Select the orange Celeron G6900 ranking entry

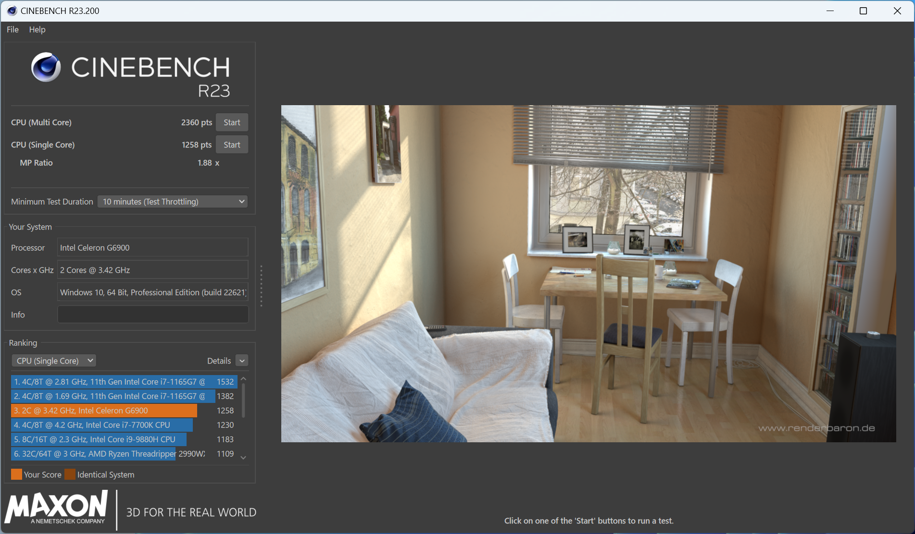[x=104, y=411]
